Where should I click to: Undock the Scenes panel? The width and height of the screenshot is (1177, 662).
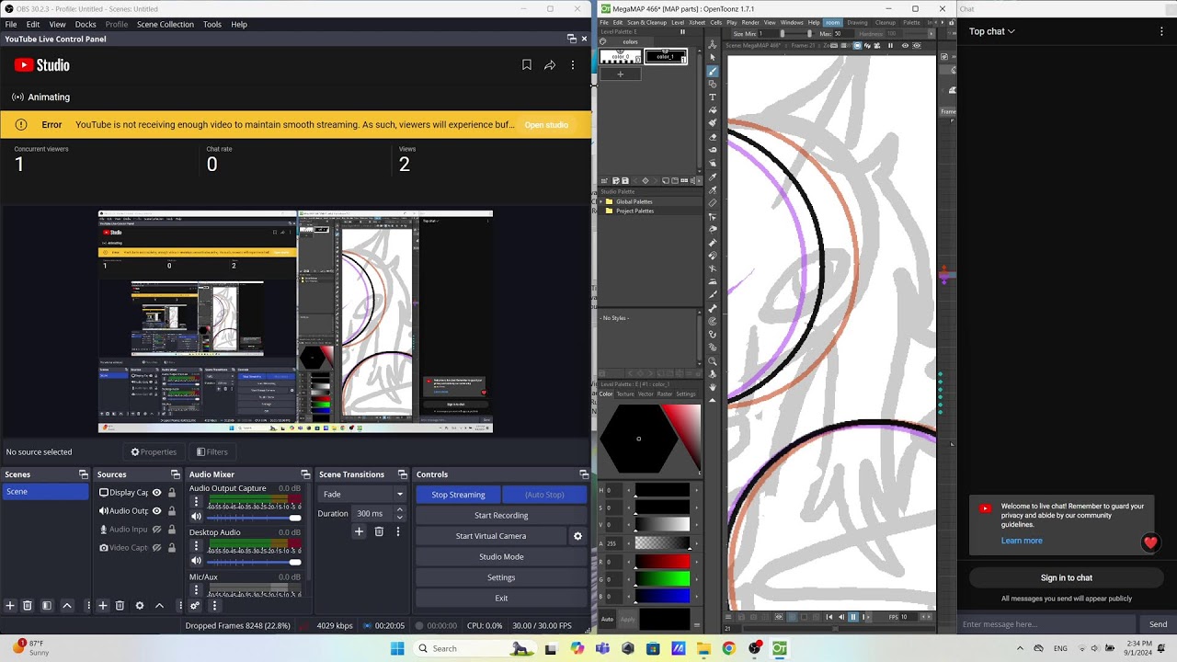click(83, 474)
